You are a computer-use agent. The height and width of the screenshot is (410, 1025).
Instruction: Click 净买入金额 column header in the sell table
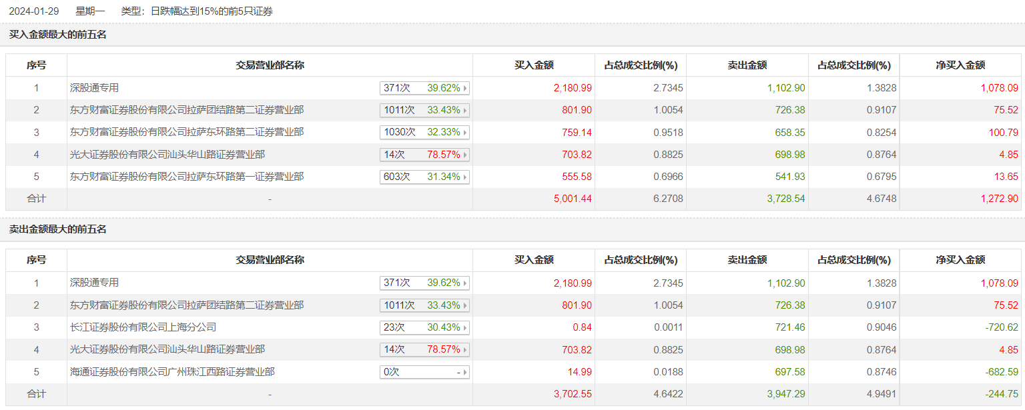click(960, 261)
